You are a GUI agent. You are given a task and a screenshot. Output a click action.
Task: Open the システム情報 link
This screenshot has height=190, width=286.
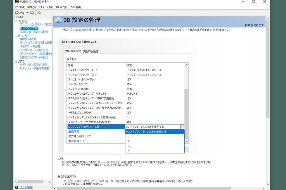[x=25, y=187]
